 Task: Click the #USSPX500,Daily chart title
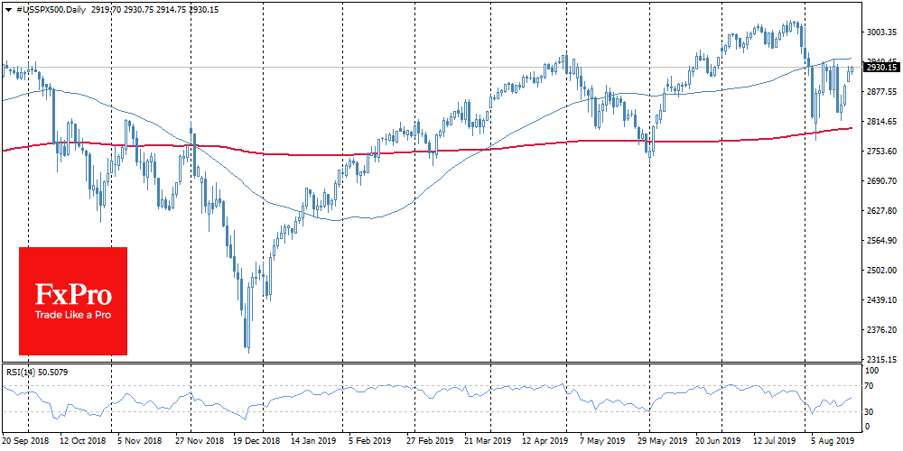pyautogui.click(x=51, y=7)
